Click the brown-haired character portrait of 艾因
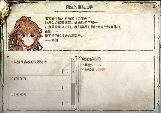The width and height of the screenshot is (161, 113). (x=26, y=33)
